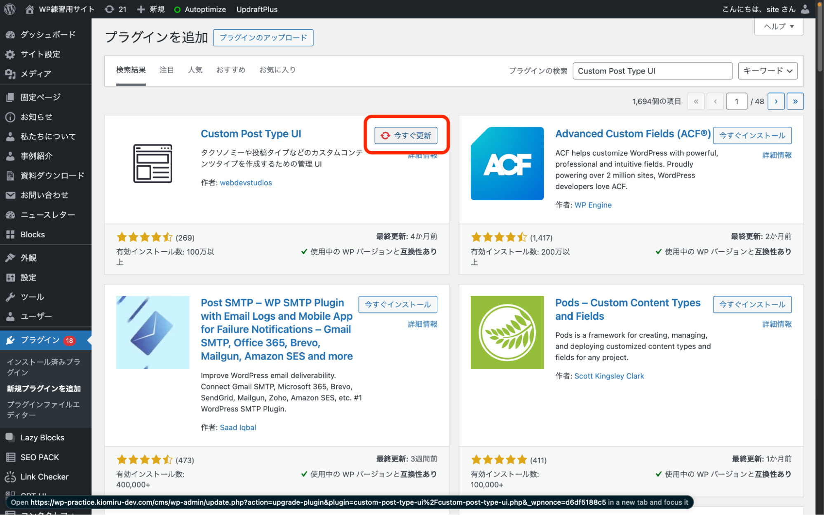Click the plus icon for 新規
Screen dimensions: 824x515
(x=141, y=9)
